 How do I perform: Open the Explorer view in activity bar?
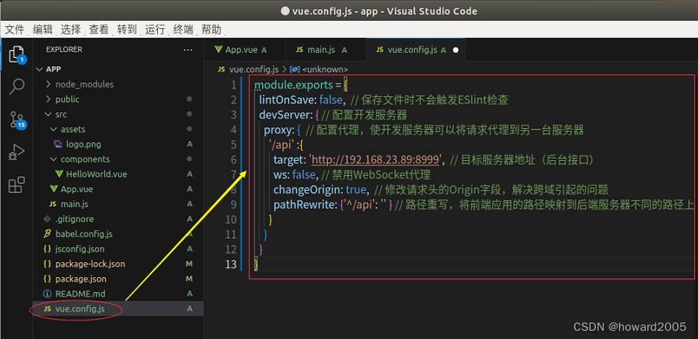click(16, 54)
